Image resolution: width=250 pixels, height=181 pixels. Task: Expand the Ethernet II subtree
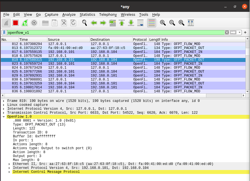(9, 164)
